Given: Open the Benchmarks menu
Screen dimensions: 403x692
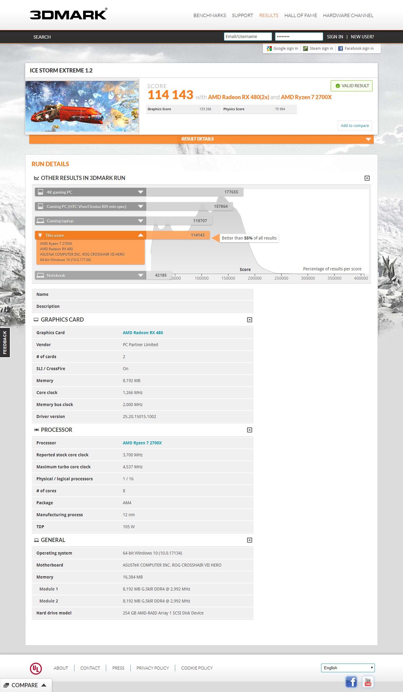Looking at the screenshot, I should (210, 16).
